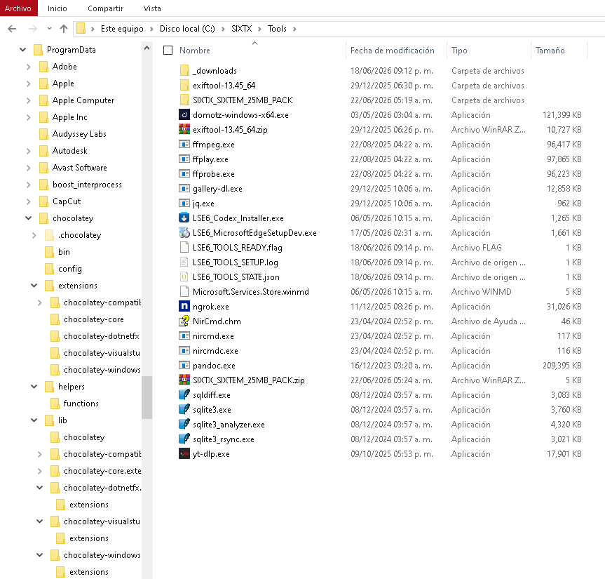Click the NirCmd.chm help file icon
605x579 pixels.
click(184, 321)
